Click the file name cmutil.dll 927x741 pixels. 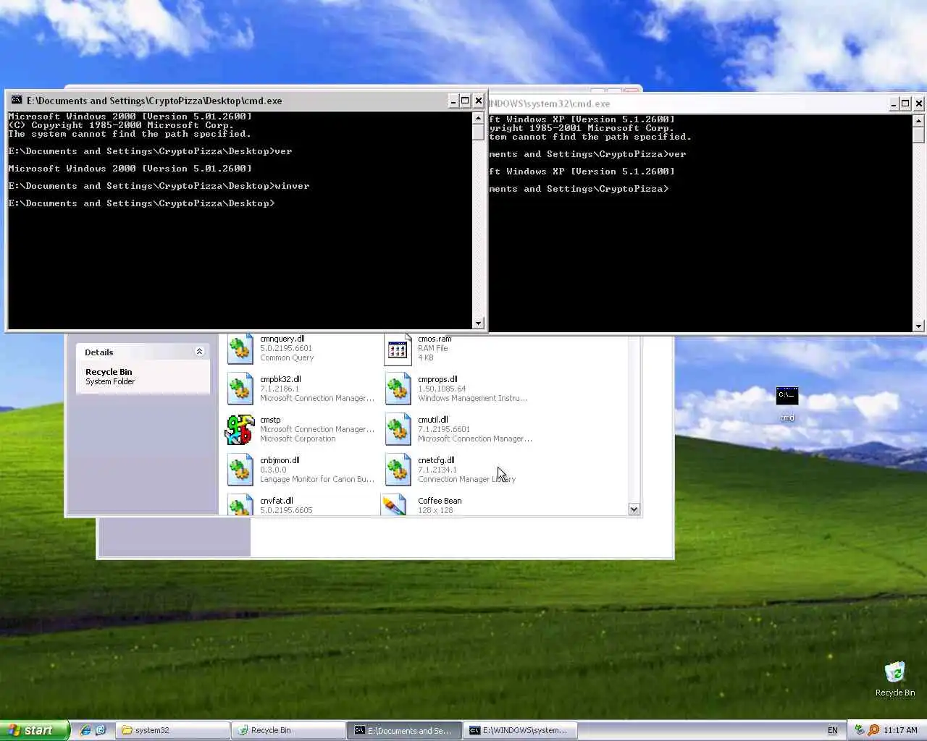point(433,420)
